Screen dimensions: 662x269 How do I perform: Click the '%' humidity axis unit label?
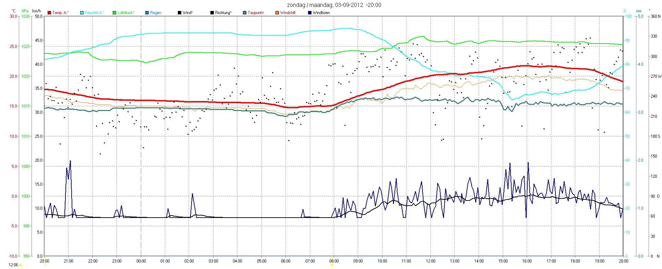coord(625,11)
